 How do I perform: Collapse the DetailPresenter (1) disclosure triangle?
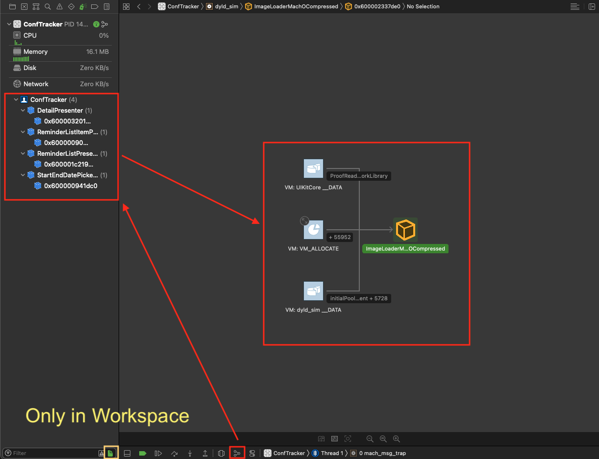23,110
